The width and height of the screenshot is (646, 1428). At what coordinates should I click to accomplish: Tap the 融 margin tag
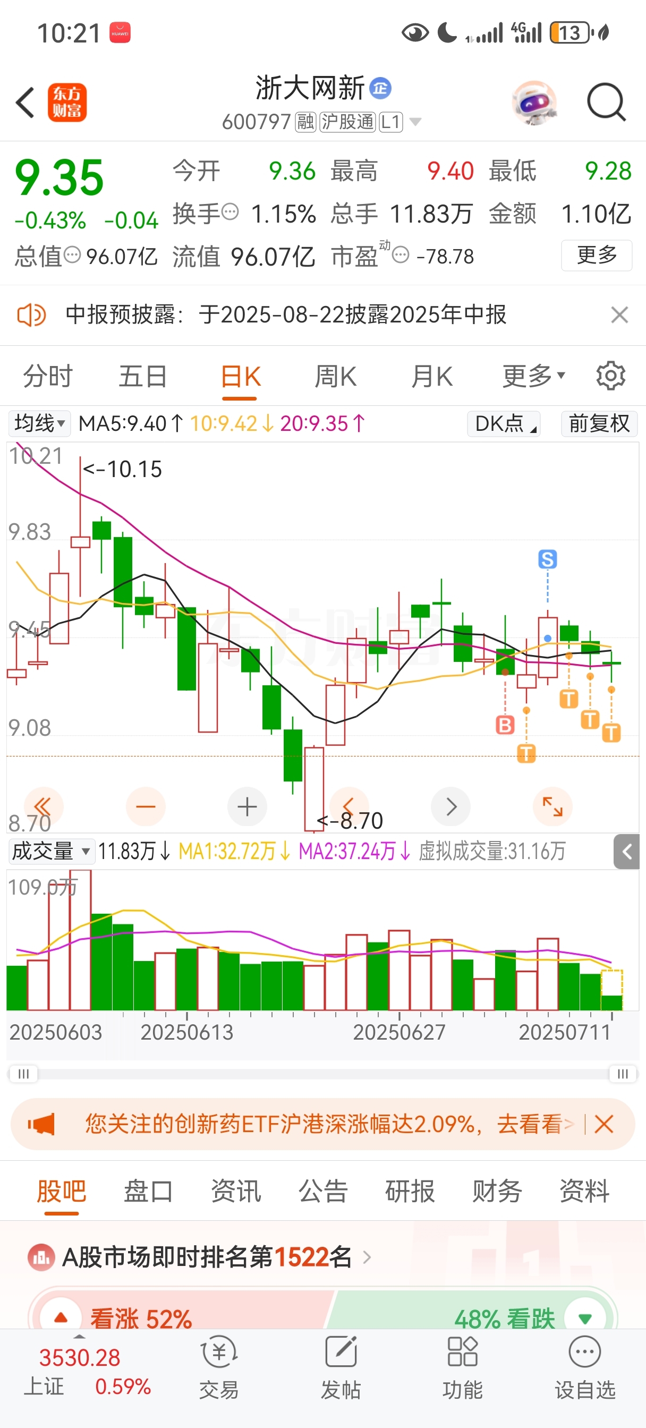(305, 122)
